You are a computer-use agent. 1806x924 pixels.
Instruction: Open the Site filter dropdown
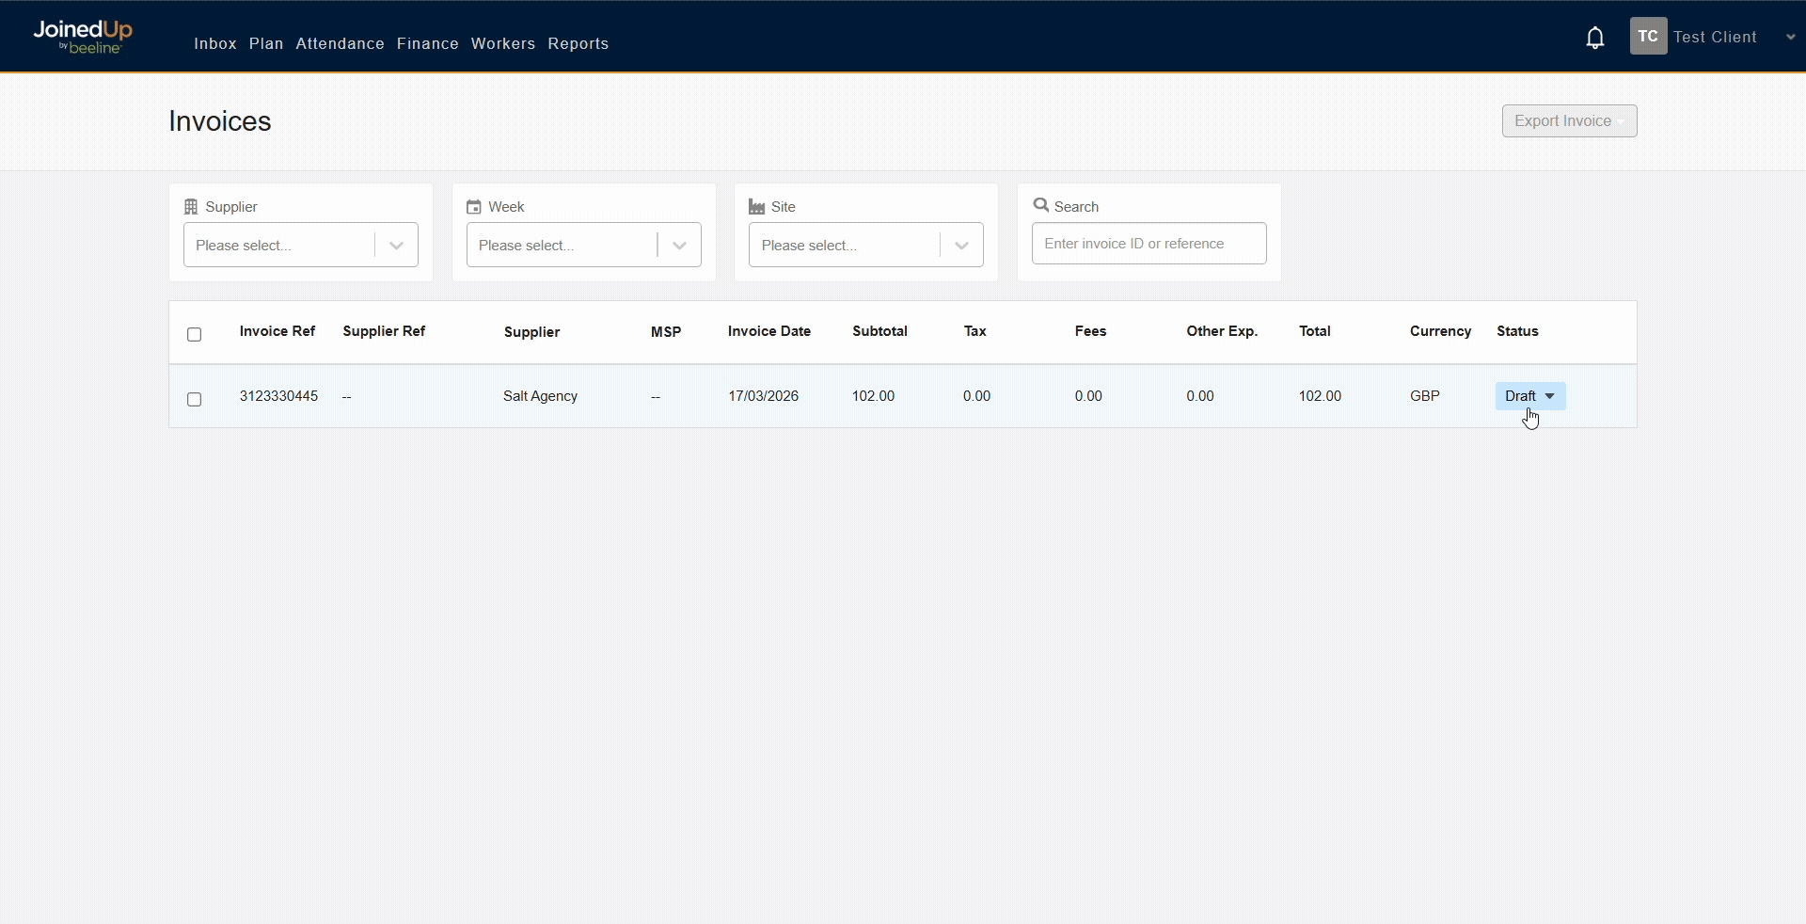(865, 245)
